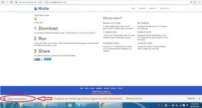Click the Did you know? heading
202x108 pixels.
point(112,18)
